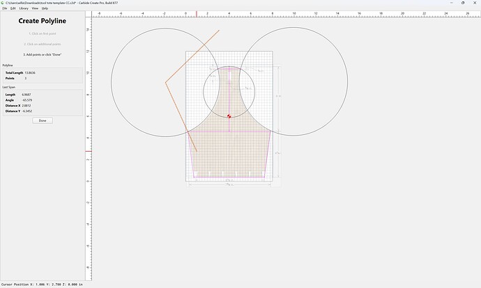Click Done to finish the polyline
The width and height of the screenshot is (481, 288).
coord(43,120)
